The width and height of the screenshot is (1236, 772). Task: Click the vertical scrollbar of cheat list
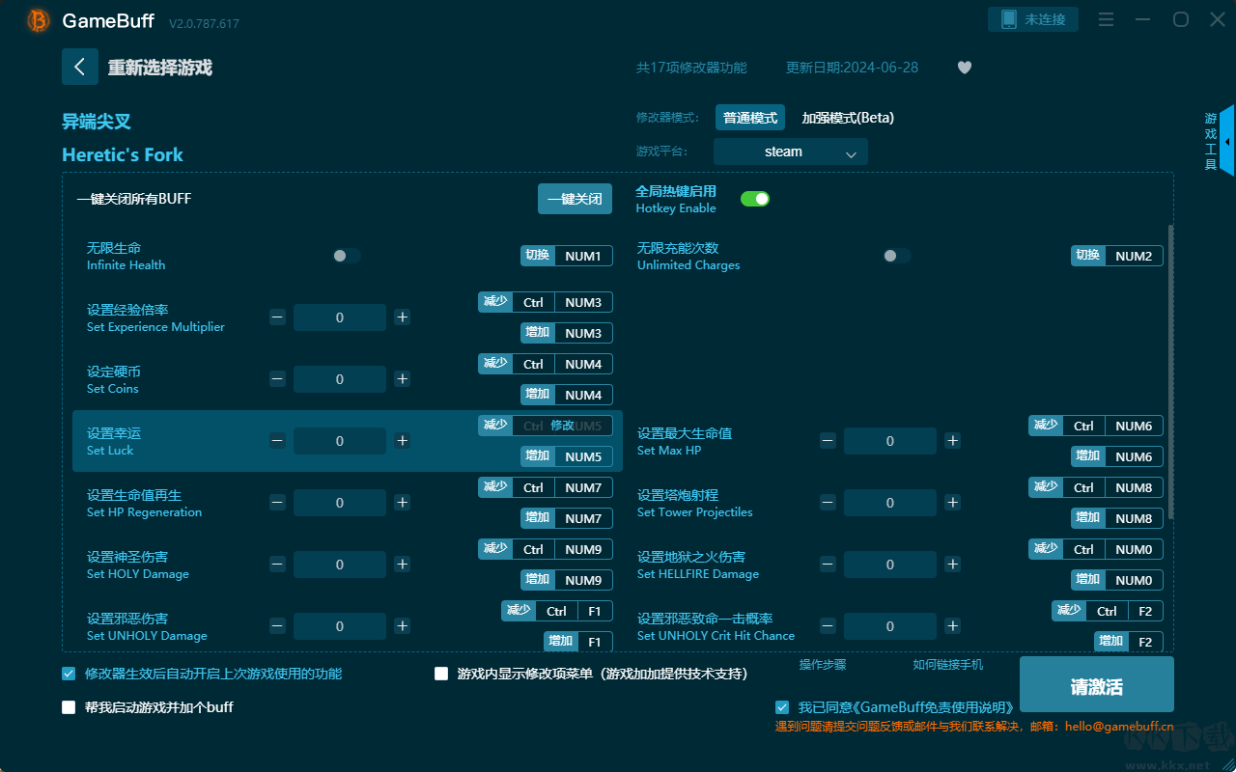[x=1171, y=372]
